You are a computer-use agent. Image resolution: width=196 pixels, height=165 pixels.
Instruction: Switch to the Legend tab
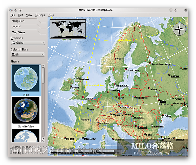coord(16,26)
